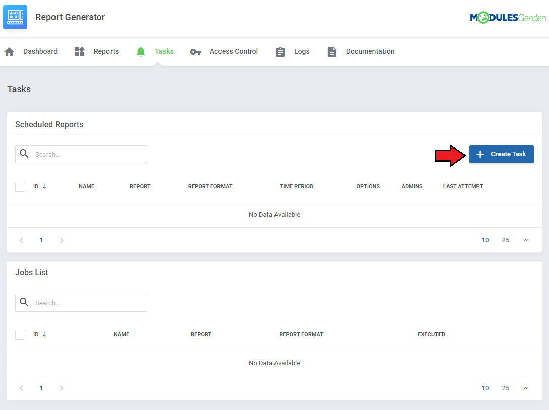Viewport: 549px width, 410px height.
Task: Click the Jobs List panel heading
Action: tap(31, 272)
